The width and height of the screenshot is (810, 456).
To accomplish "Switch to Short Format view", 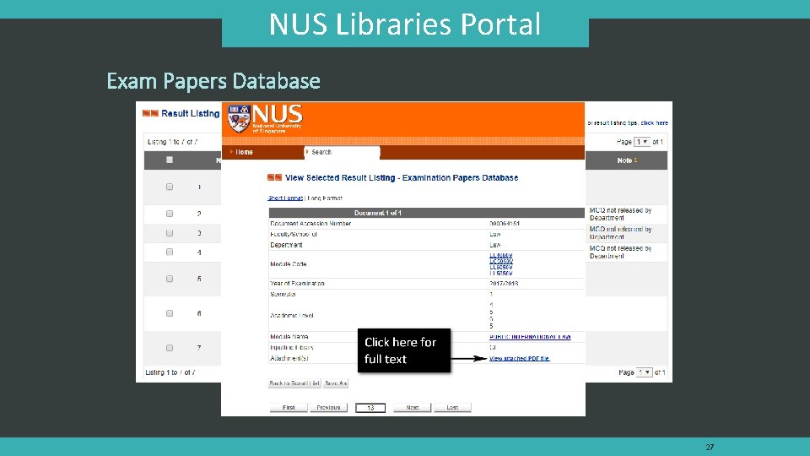I will (x=285, y=198).
